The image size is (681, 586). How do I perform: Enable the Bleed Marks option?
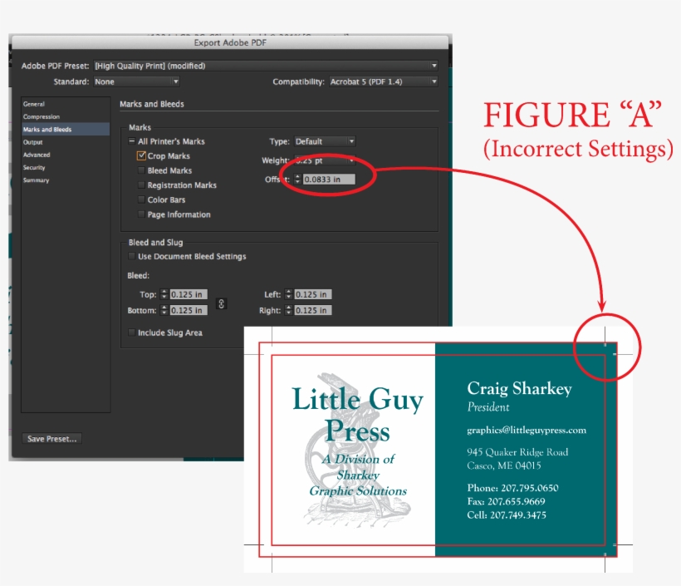click(x=140, y=170)
